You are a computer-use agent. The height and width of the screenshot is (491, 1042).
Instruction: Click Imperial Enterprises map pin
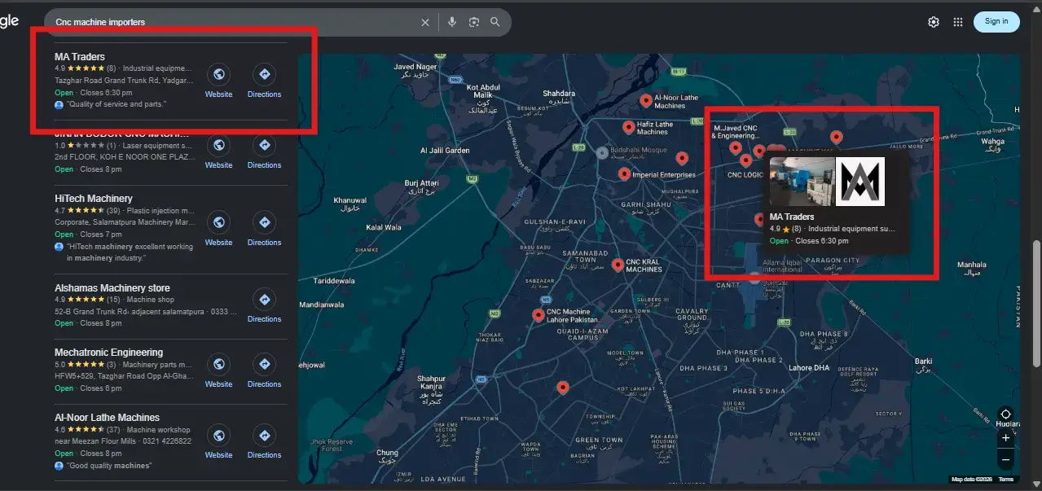(x=623, y=173)
